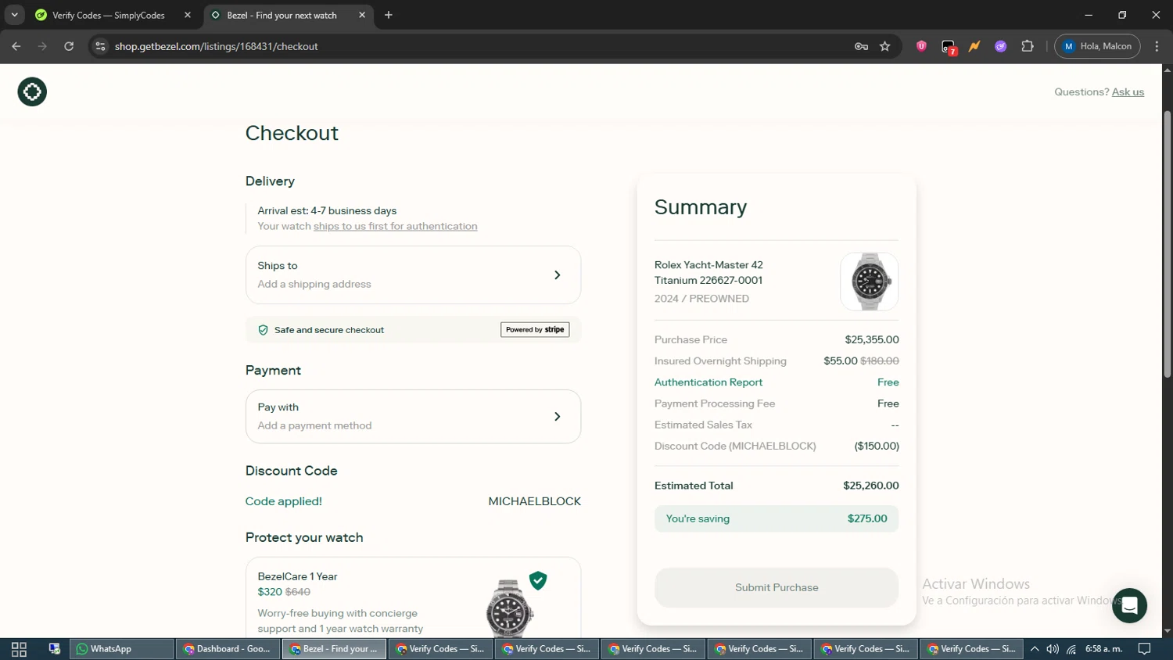
Task: Open the Authentication Report link
Action: tap(708, 382)
